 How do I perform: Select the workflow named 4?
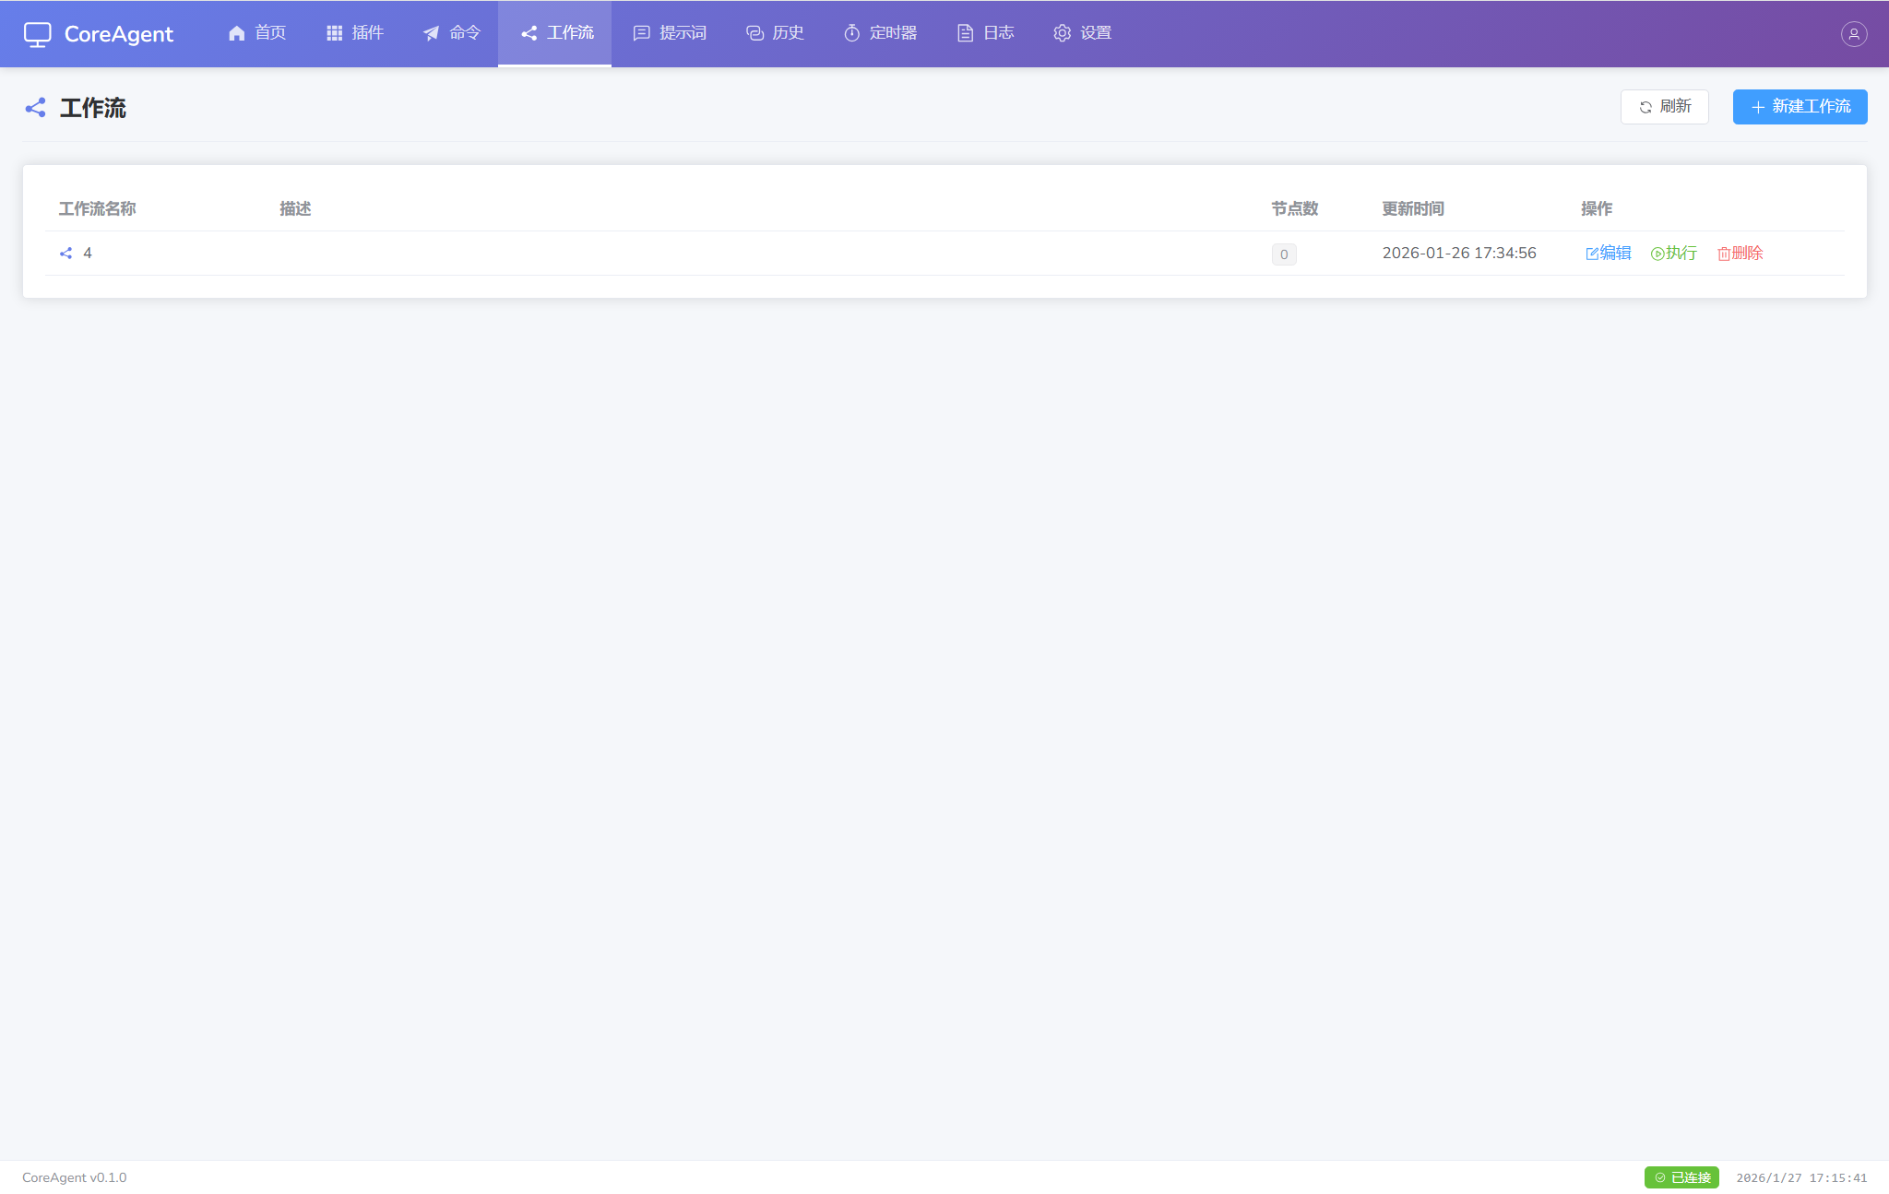pos(88,254)
